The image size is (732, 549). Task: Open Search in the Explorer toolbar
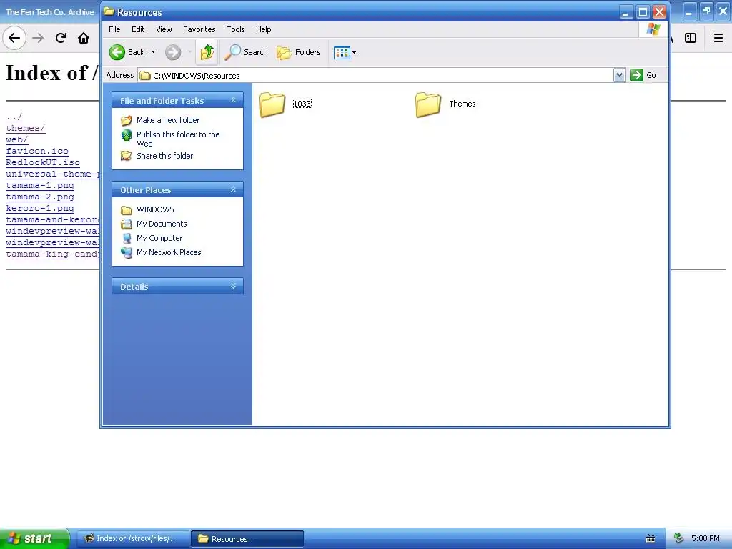[246, 52]
